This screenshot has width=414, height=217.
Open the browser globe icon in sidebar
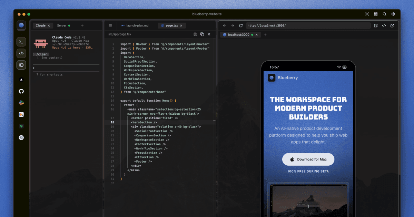21,65
